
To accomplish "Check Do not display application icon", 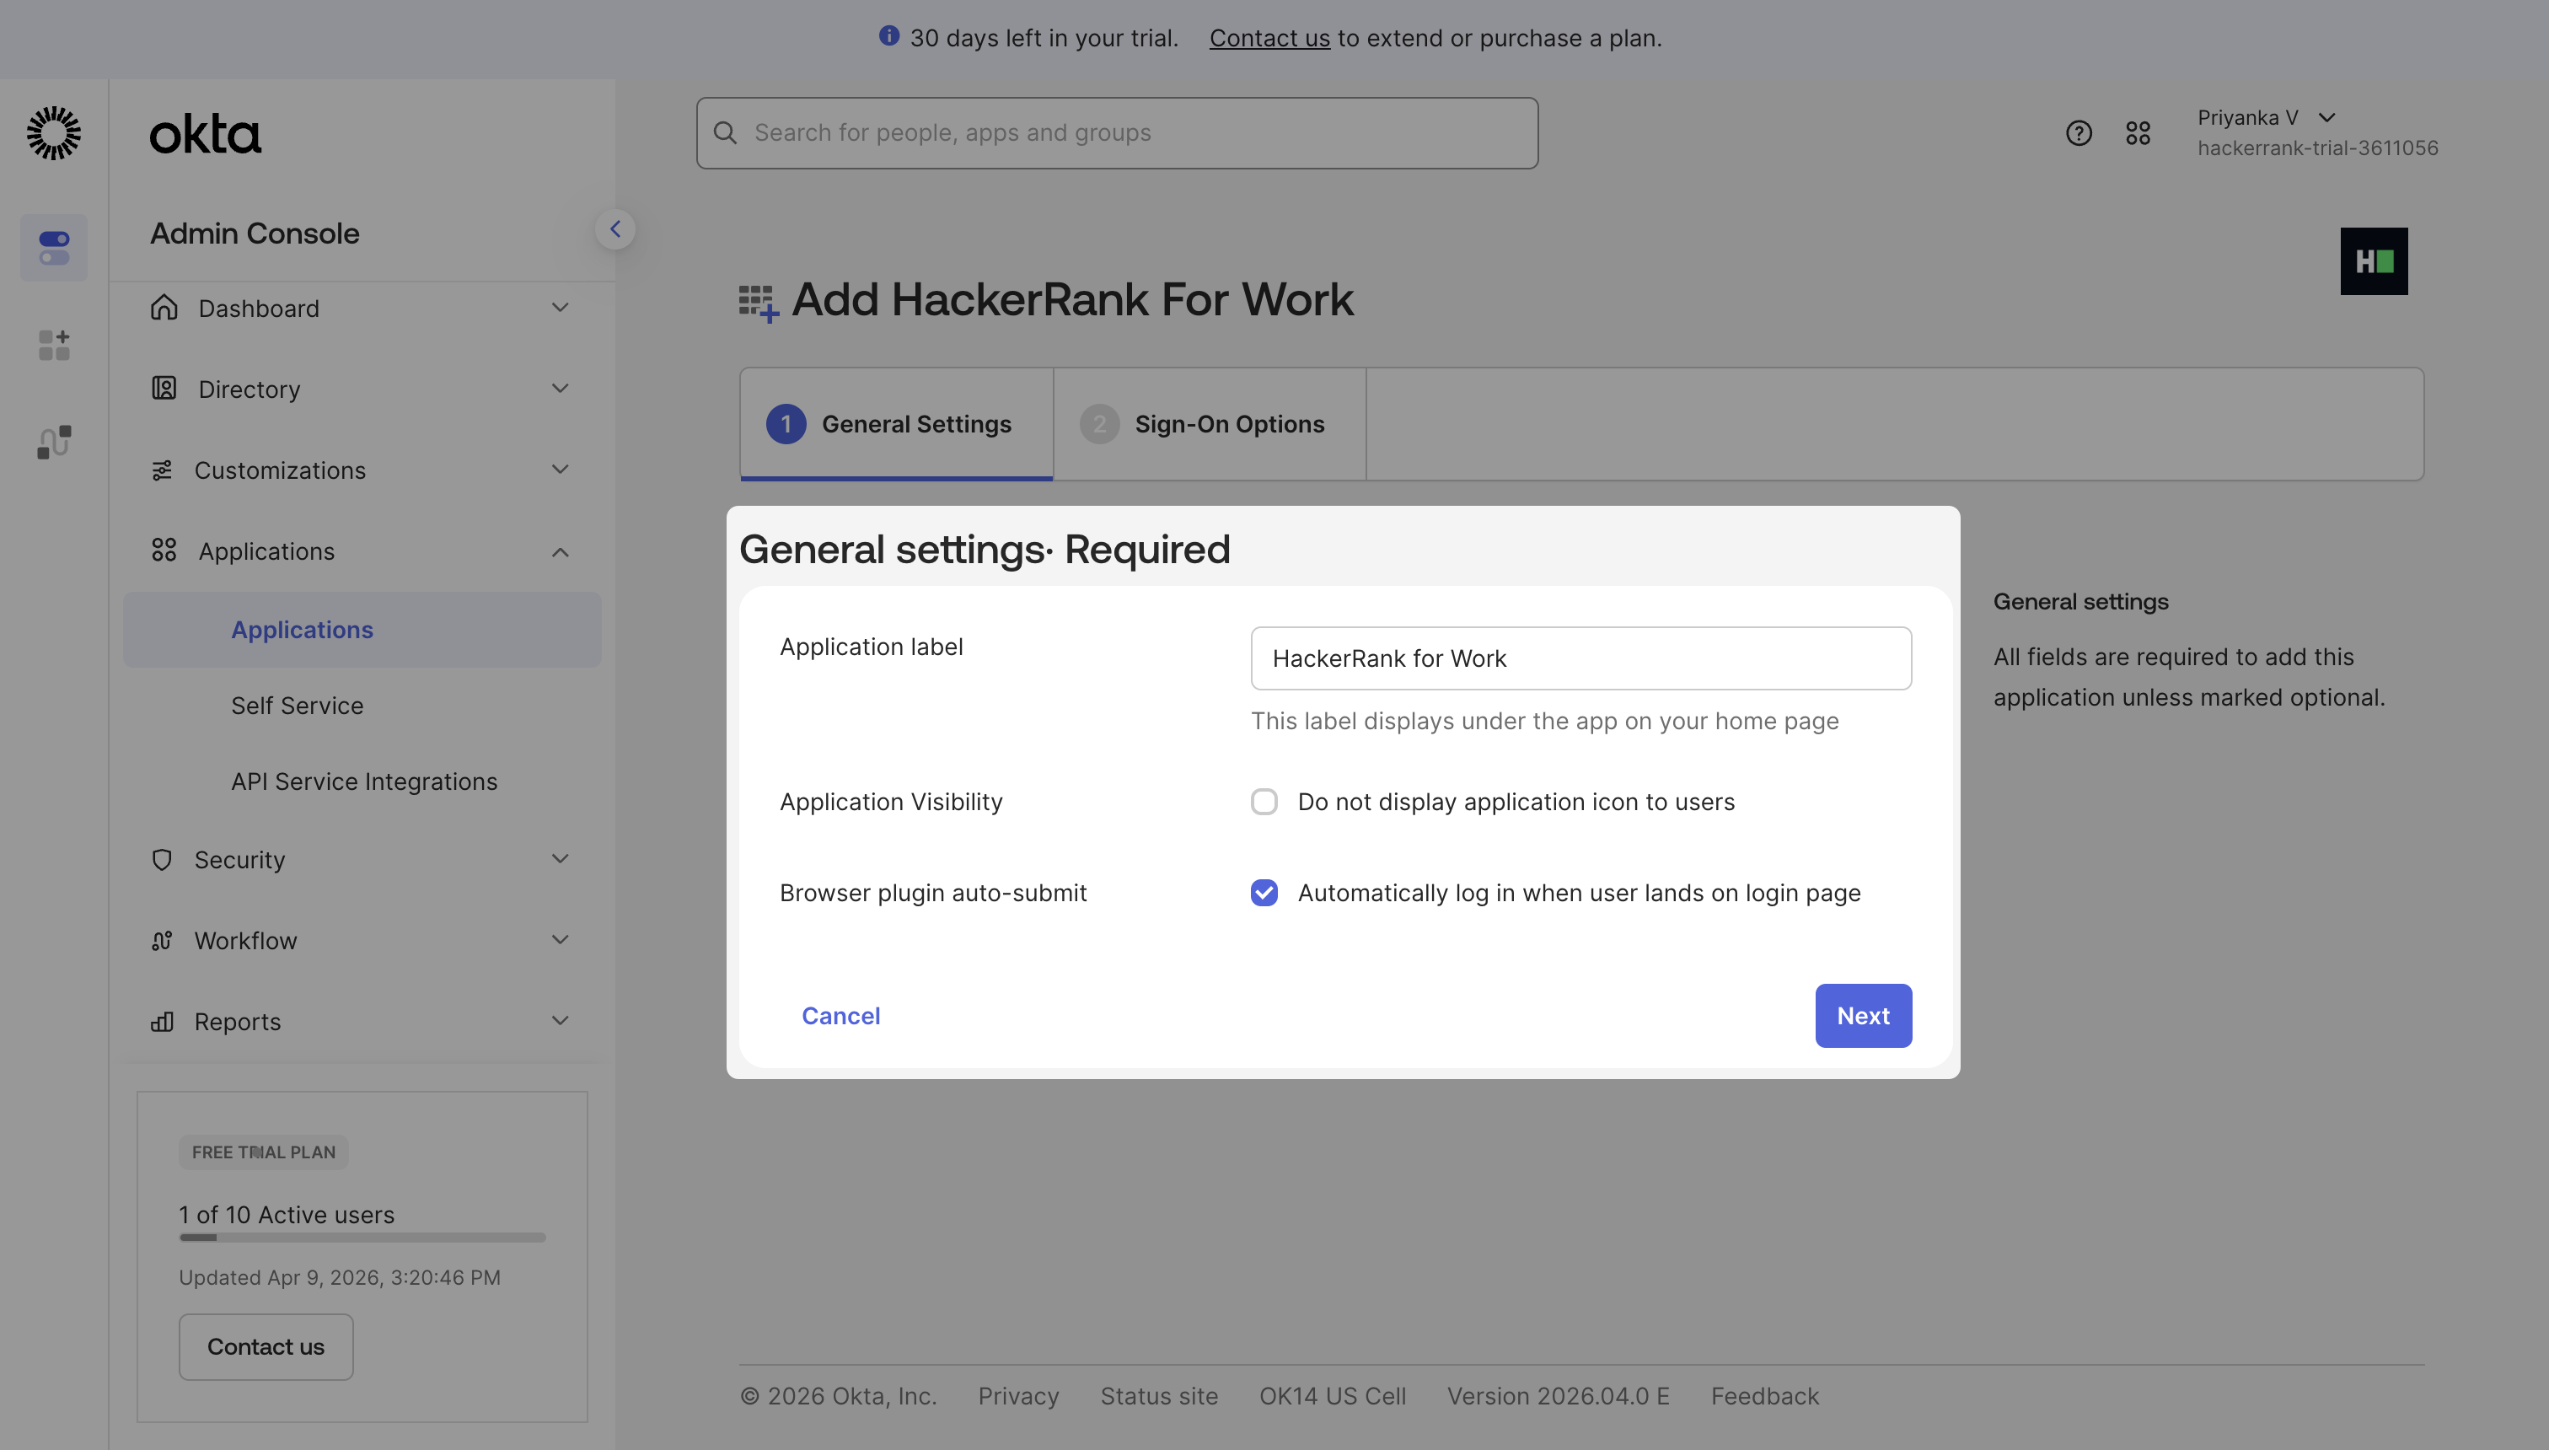I will pyautogui.click(x=1264, y=802).
